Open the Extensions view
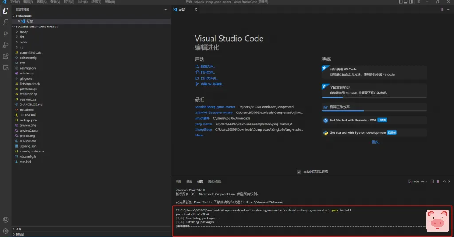454x237 pixels. 6,56
